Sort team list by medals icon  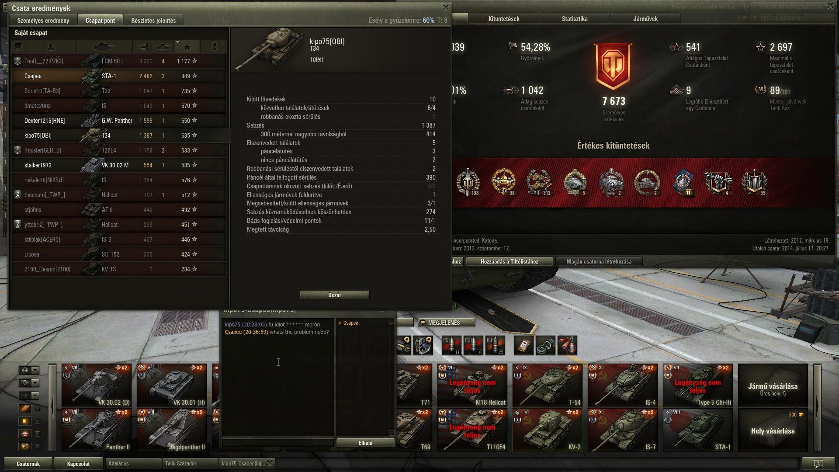(214, 46)
